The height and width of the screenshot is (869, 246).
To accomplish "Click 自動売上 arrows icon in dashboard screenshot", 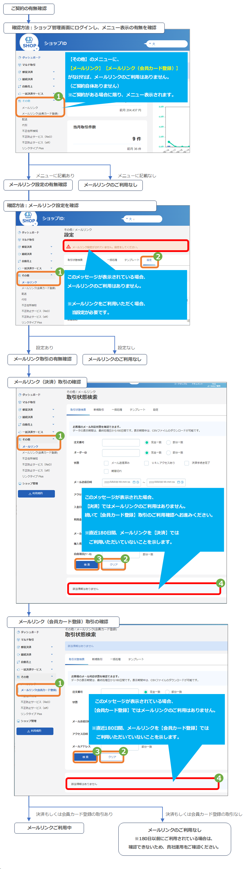I will (x=19, y=86).
